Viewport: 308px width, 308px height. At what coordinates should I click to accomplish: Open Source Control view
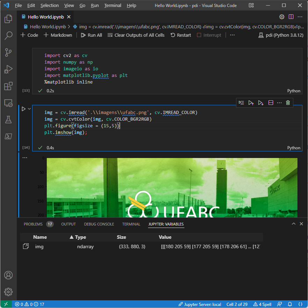pos(8,52)
